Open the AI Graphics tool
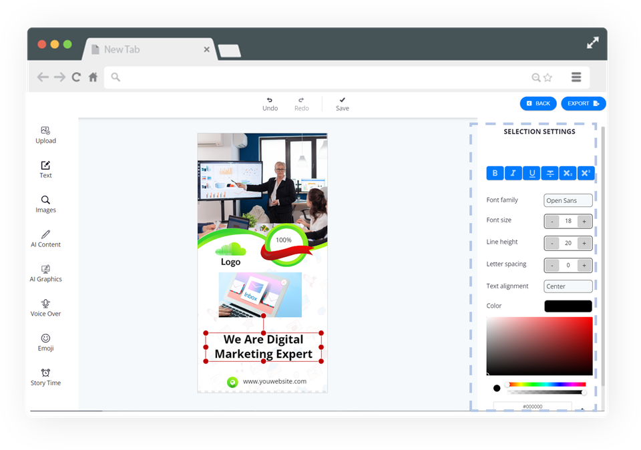Viewport: 641px width, 450px height. (x=45, y=274)
